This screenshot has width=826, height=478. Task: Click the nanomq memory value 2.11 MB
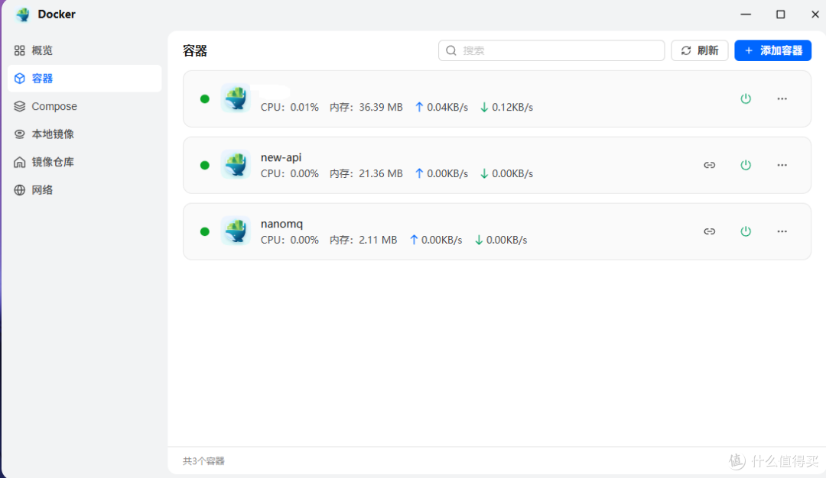(x=378, y=240)
